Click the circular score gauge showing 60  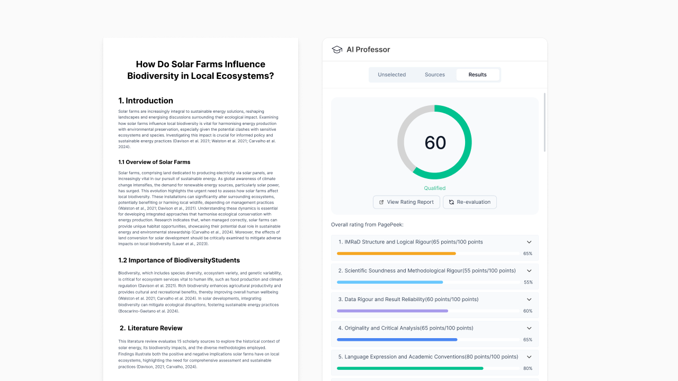[x=434, y=142]
